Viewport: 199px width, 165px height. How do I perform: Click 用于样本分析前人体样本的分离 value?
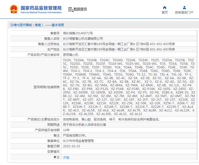pyautogui.click(x=84, y=125)
